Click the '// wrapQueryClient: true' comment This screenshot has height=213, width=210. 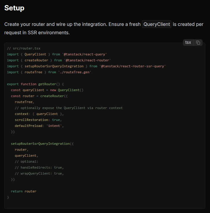[x=39, y=173]
